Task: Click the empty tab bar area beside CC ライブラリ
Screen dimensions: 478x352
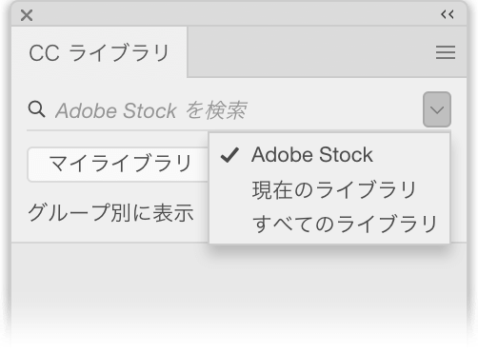Action: point(327,51)
